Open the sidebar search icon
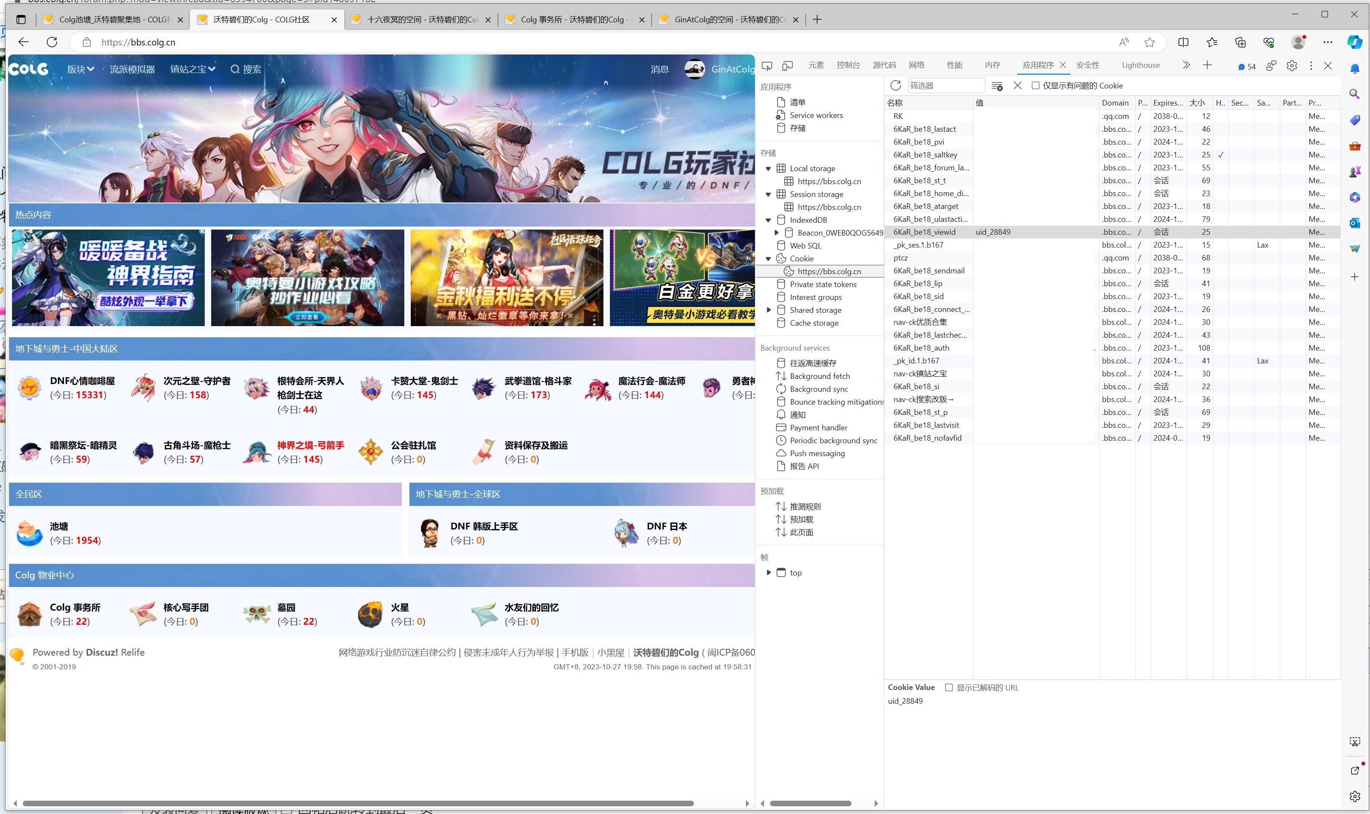 [x=1354, y=94]
